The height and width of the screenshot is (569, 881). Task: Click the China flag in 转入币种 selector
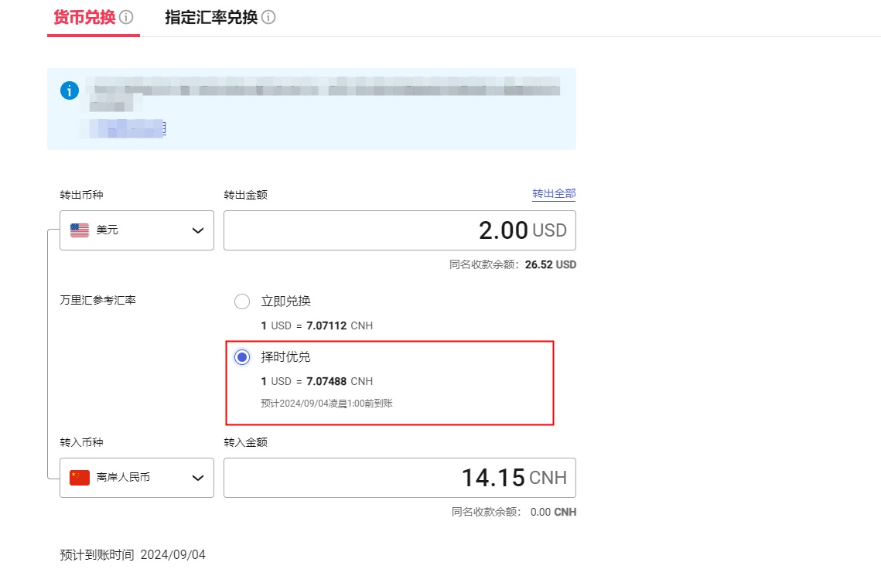tap(80, 478)
